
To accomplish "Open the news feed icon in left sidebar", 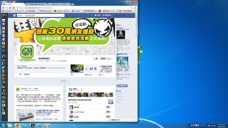I will pyautogui.click(x=4, y=20).
